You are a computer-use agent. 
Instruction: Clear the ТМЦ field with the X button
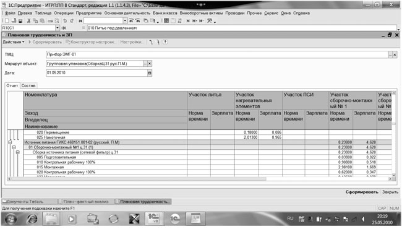(x=395, y=54)
